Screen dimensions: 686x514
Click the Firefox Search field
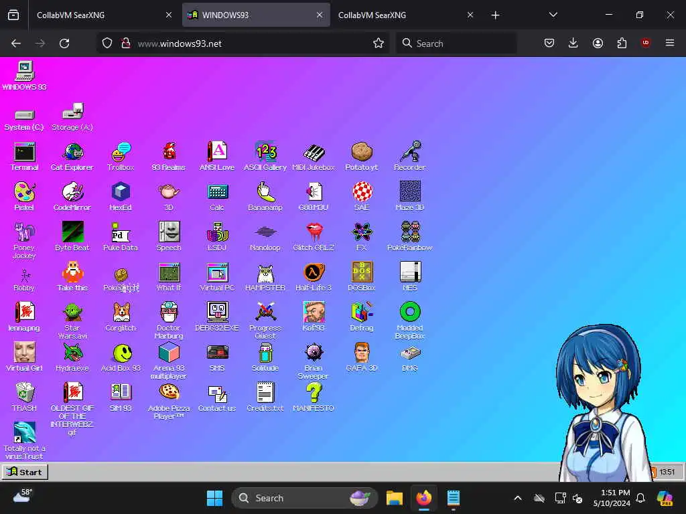click(456, 44)
